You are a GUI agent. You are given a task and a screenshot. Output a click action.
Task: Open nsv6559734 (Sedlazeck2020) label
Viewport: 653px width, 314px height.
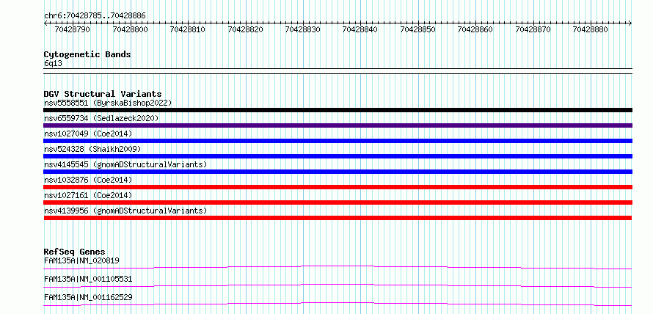pyautogui.click(x=101, y=118)
